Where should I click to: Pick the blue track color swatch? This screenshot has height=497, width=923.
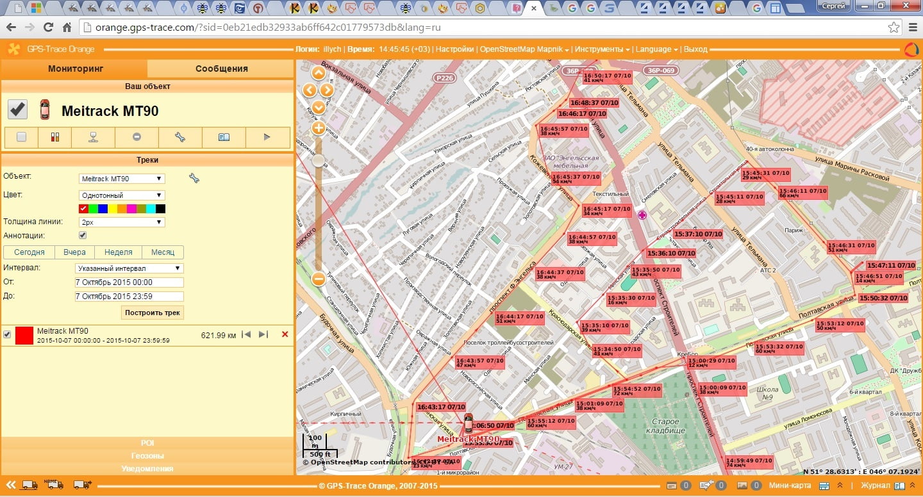(x=103, y=209)
